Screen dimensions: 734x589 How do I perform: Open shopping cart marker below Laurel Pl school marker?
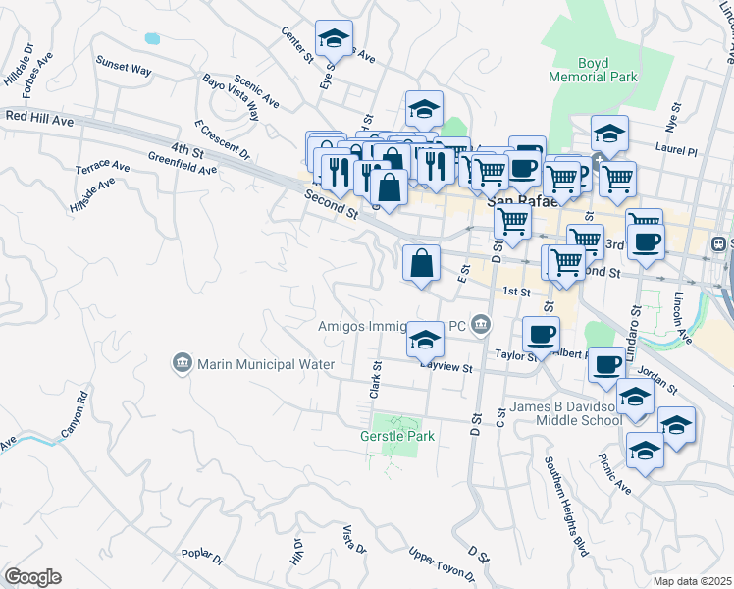point(617,180)
